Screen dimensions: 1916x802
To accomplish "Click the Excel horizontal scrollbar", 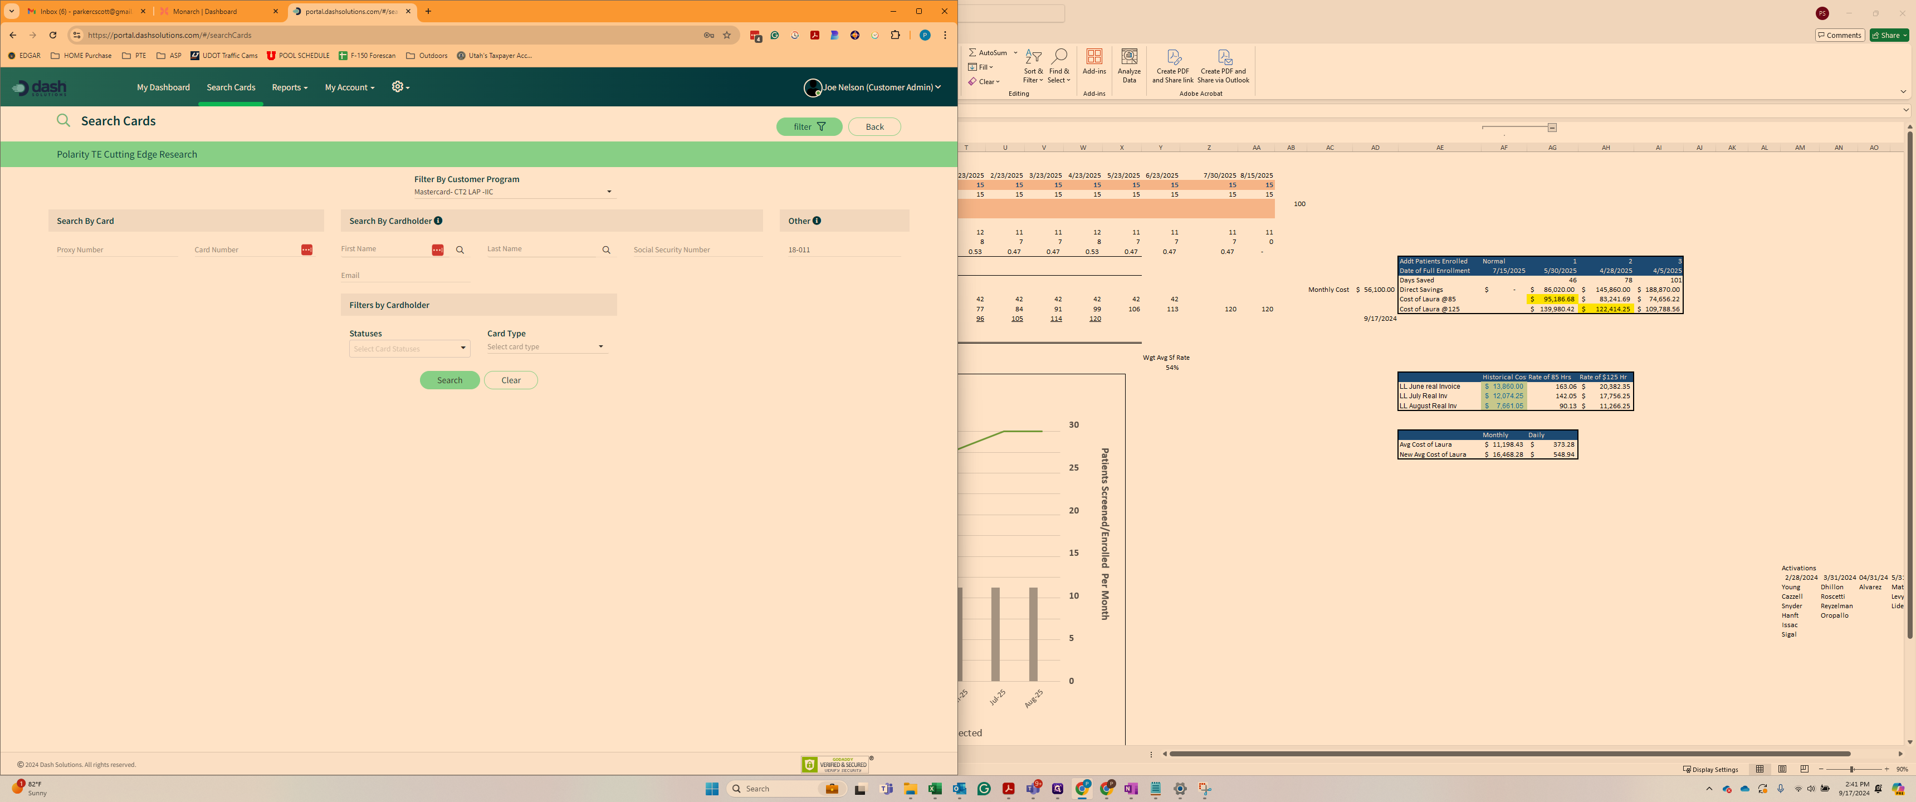I will (x=1509, y=754).
